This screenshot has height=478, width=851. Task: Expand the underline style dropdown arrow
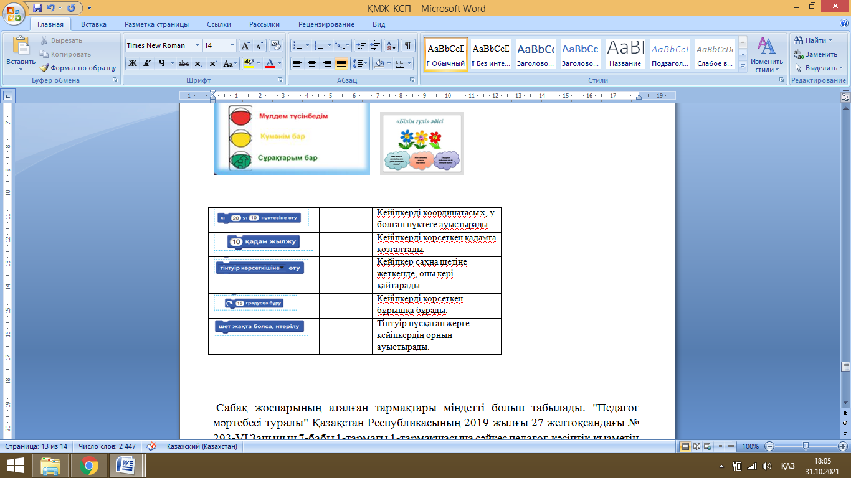[172, 63]
